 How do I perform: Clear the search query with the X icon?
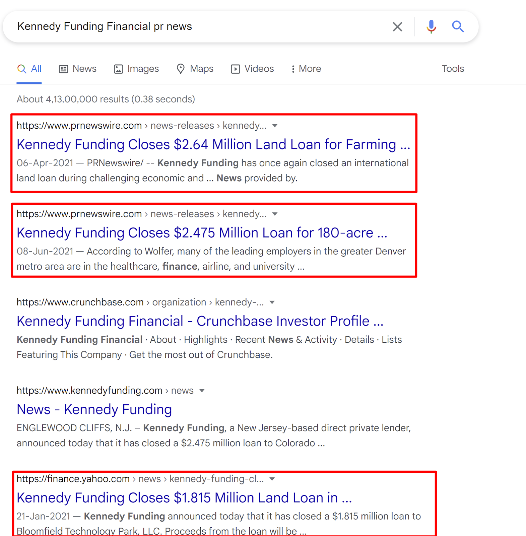pyautogui.click(x=397, y=26)
